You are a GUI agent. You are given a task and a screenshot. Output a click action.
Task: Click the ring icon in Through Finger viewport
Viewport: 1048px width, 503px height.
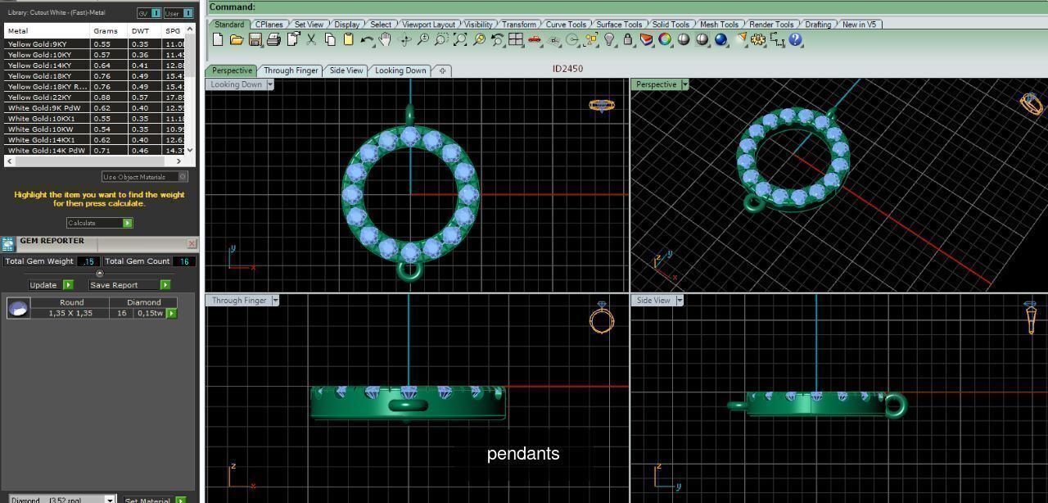pos(602,317)
